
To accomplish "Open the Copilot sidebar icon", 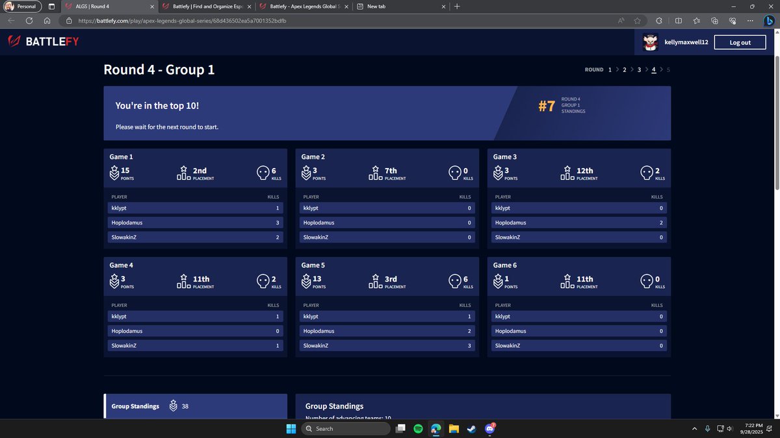I will (770, 21).
